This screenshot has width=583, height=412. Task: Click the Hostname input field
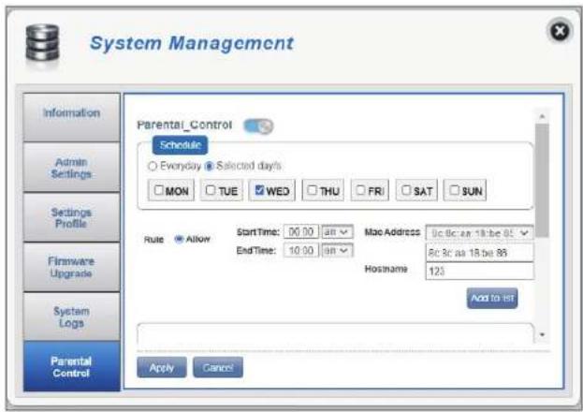point(480,271)
